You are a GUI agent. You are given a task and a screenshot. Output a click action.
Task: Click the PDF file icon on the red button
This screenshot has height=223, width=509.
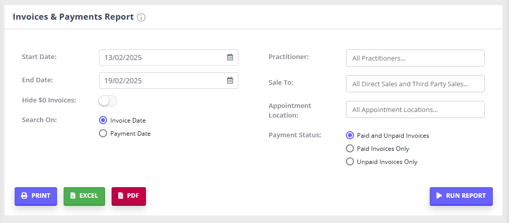(121, 196)
